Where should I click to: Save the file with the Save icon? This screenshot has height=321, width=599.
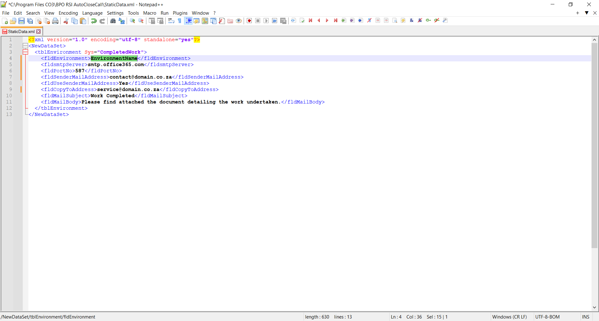click(x=22, y=21)
